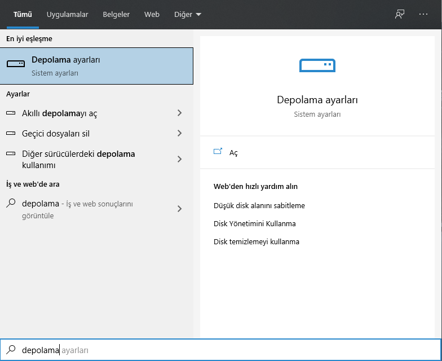Switch to the Uygulamalar tab
The image size is (442, 361).
tap(68, 15)
